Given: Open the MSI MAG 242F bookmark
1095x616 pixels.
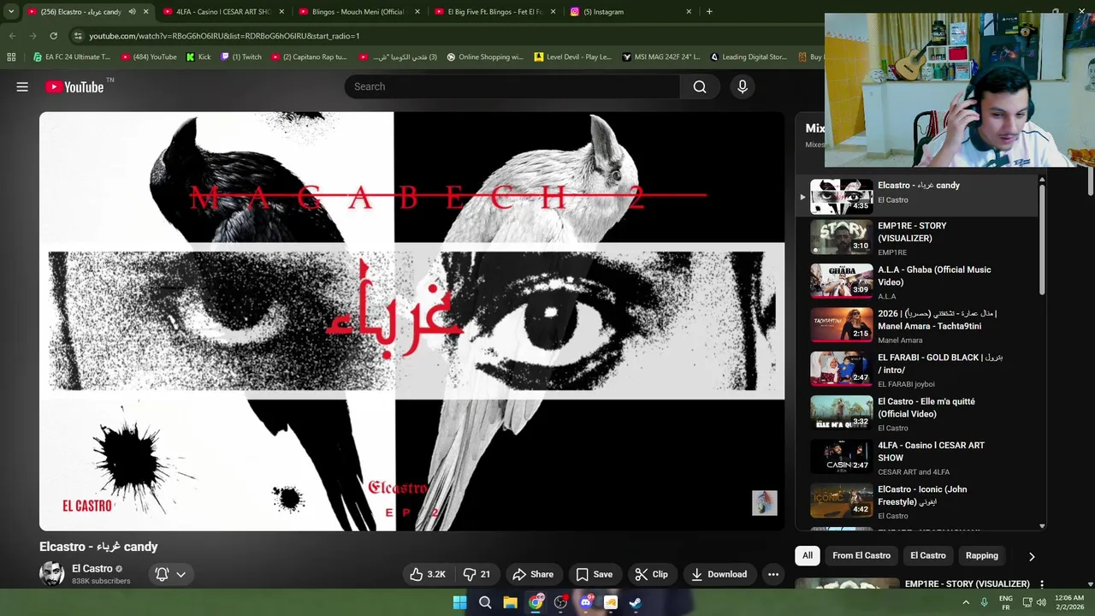Looking at the screenshot, I should pos(661,57).
